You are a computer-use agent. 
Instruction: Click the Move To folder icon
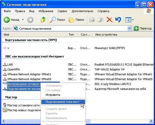92,20
